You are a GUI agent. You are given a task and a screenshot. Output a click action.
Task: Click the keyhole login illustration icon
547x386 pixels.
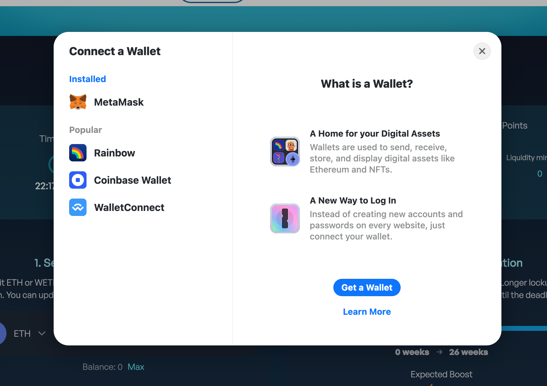coord(285,218)
